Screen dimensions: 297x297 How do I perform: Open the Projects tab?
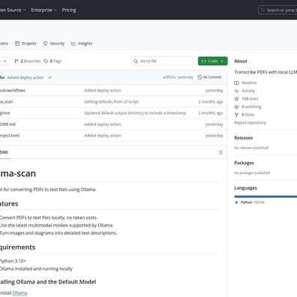[25, 43]
